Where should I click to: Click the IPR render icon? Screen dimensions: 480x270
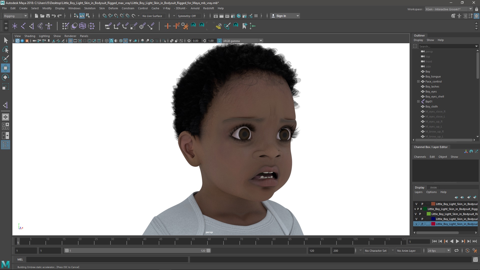pyautogui.click(x=227, y=16)
